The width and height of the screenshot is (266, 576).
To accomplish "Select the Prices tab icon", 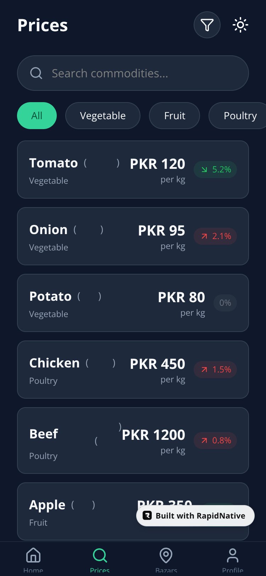I will 100,555.
